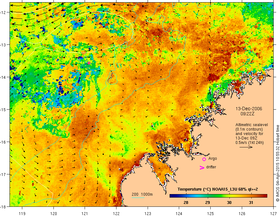Click the color bar label '29'
Screen dimensions: 280x216
click(207, 202)
